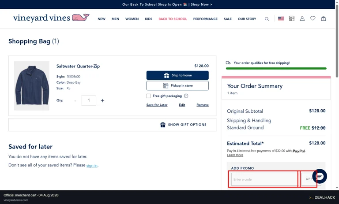
Task: Open the search magnifier icon
Action: point(267,19)
